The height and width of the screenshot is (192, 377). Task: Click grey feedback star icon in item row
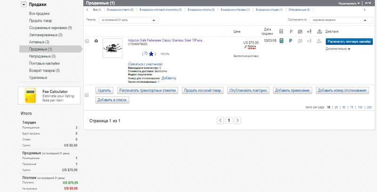point(309,41)
